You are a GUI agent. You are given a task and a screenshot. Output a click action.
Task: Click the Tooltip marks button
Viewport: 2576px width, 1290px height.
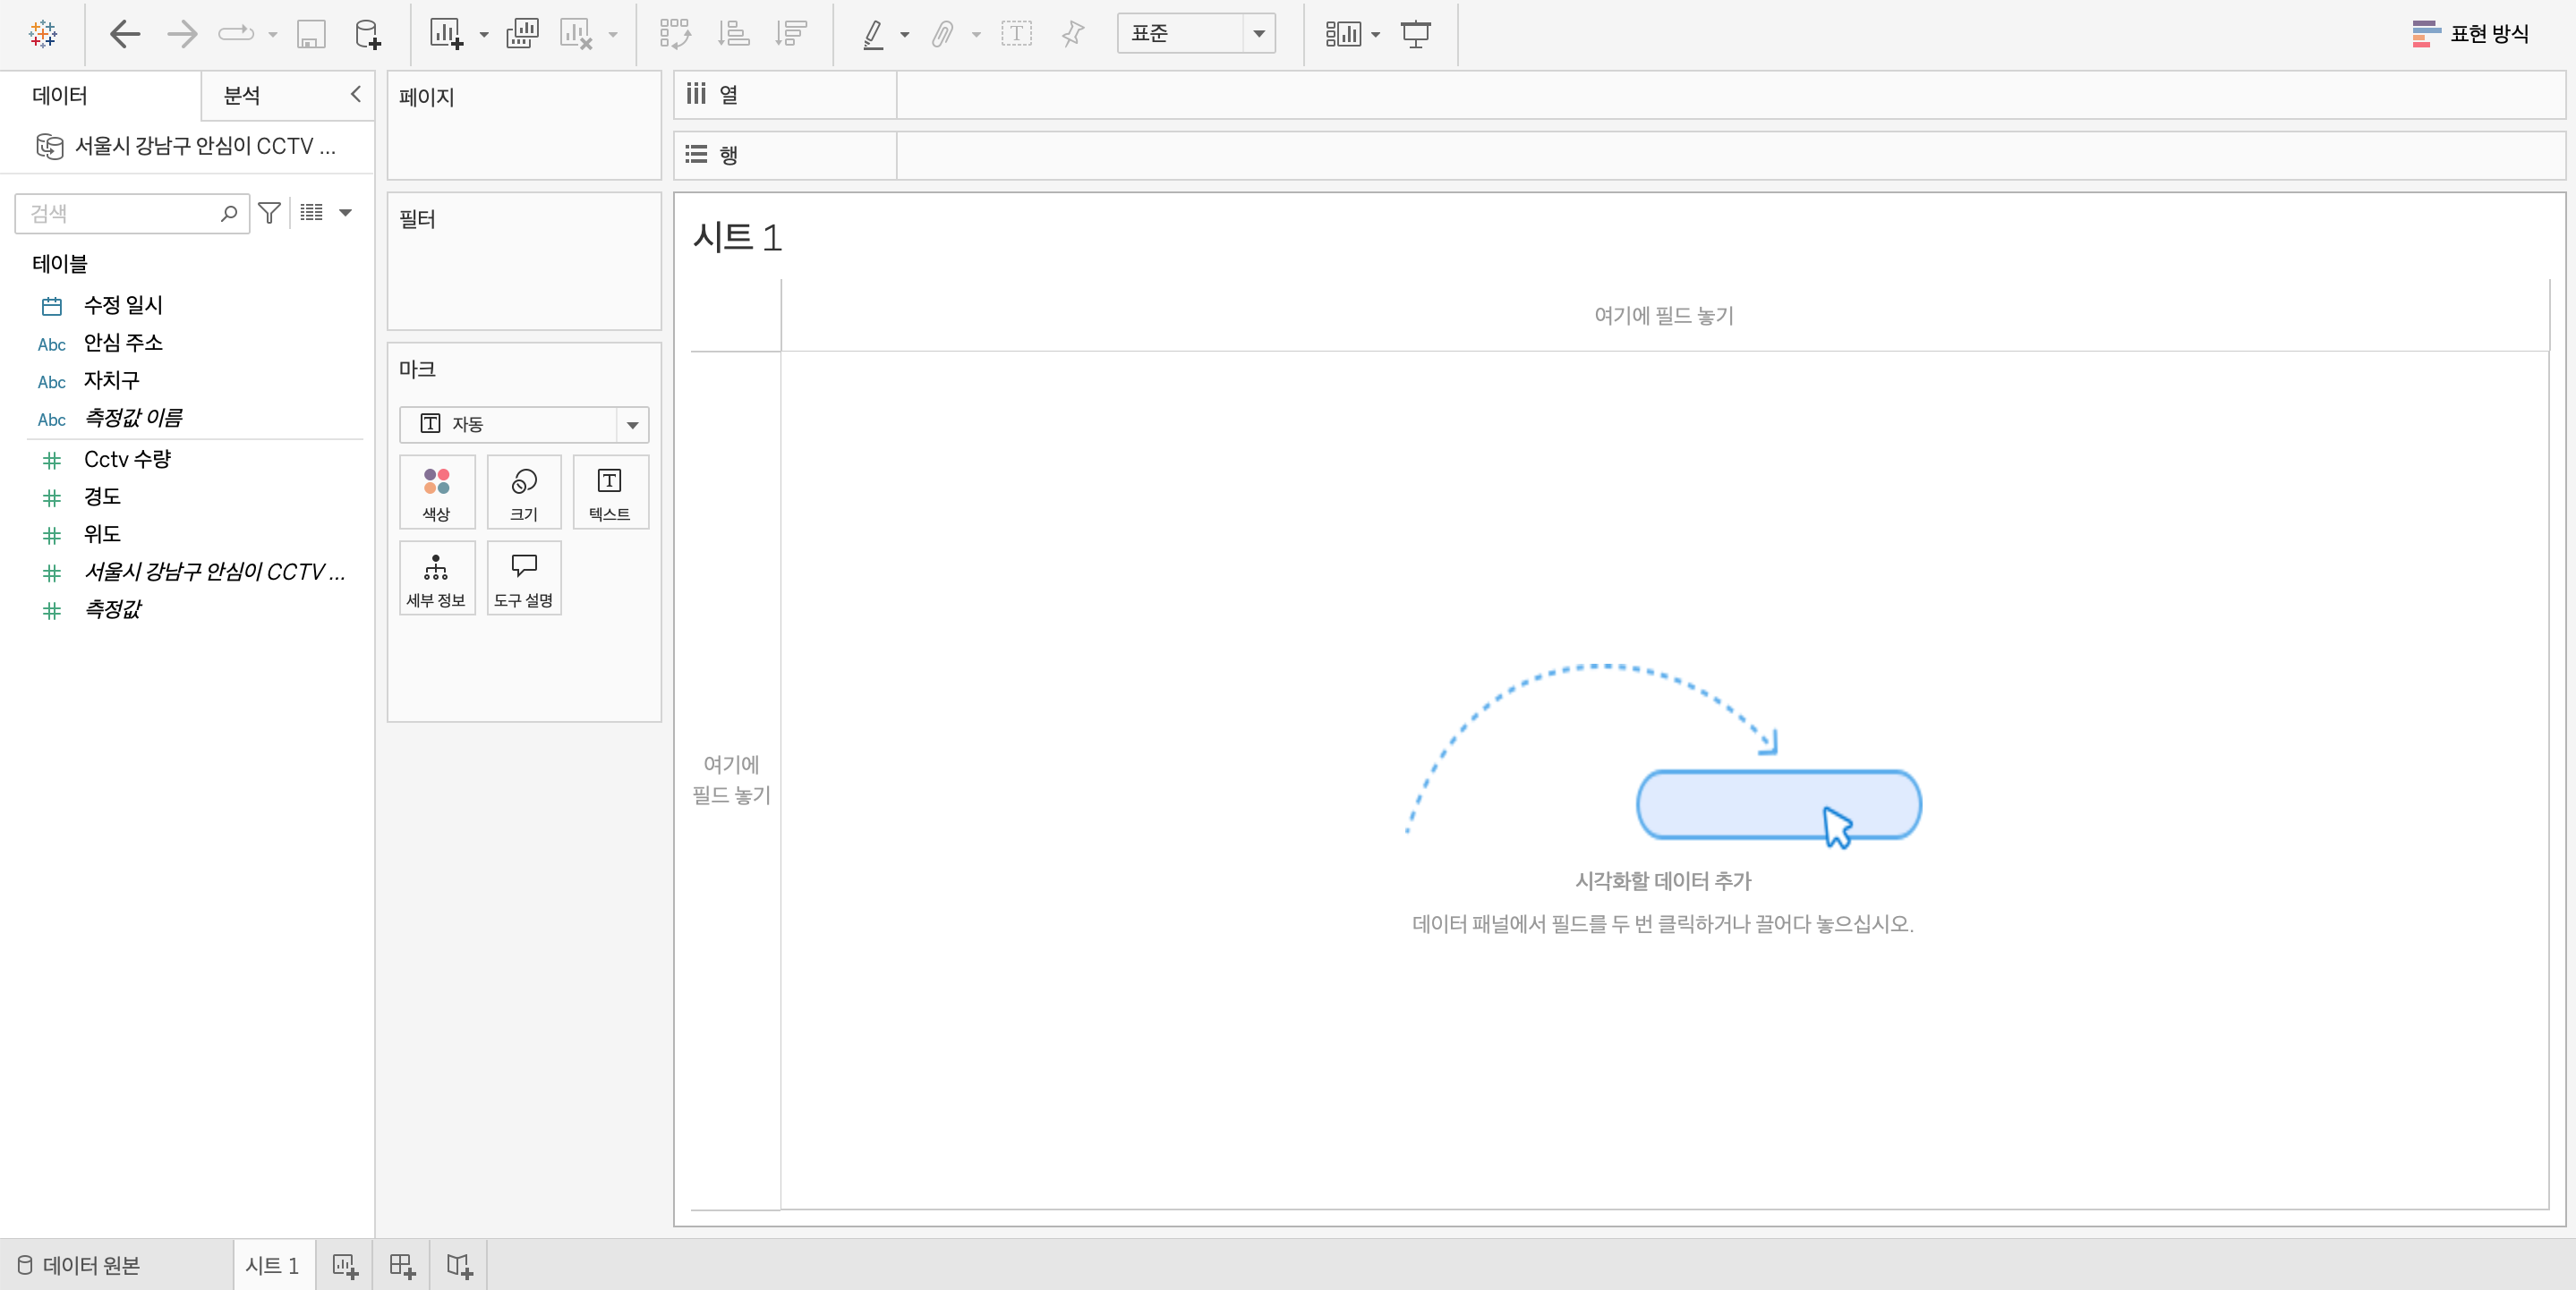523,579
